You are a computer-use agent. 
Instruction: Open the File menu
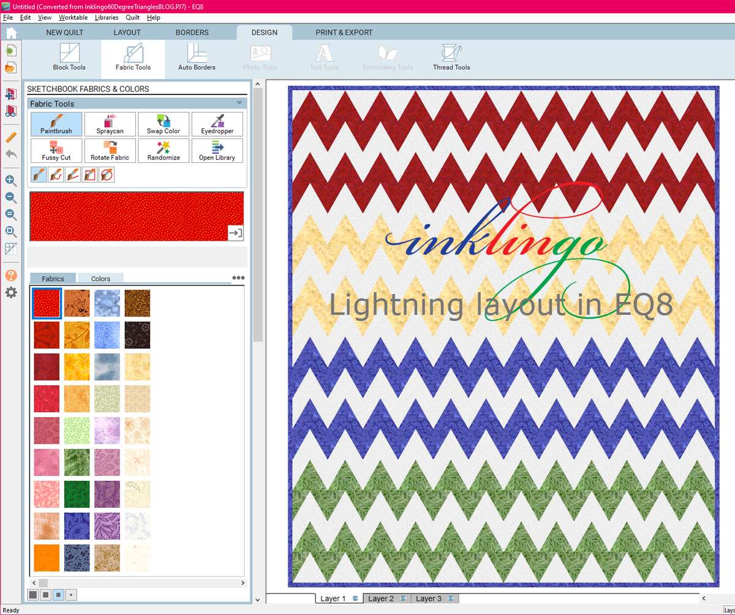pos(8,18)
